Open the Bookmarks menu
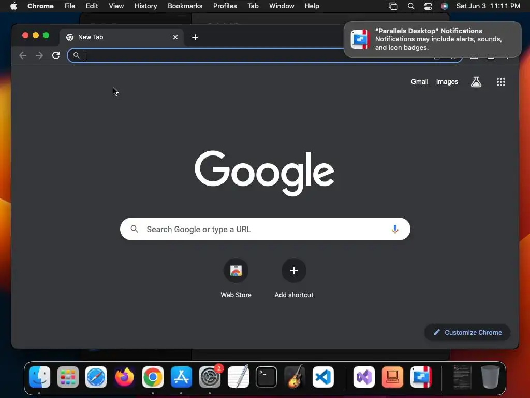Screen dimensions: 530x398 (185, 6)
